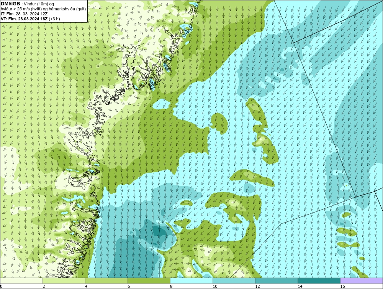Click the legend value label '4'
The image size is (383, 289).
point(86,286)
